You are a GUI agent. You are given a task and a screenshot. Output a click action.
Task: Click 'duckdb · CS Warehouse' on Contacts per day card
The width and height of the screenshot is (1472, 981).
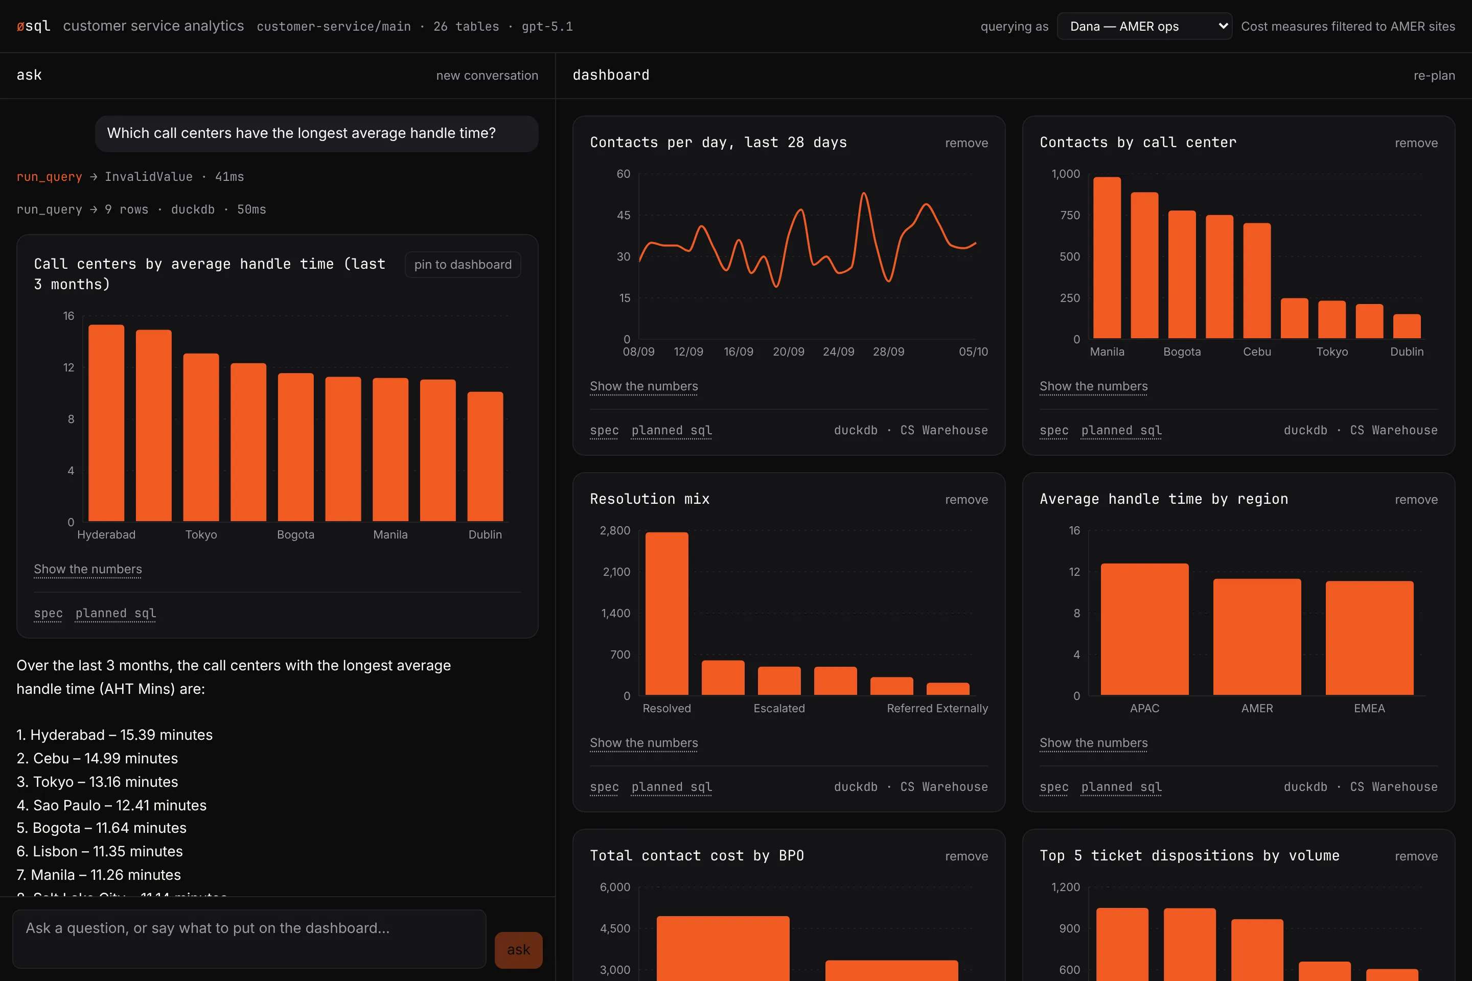(x=911, y=430)
